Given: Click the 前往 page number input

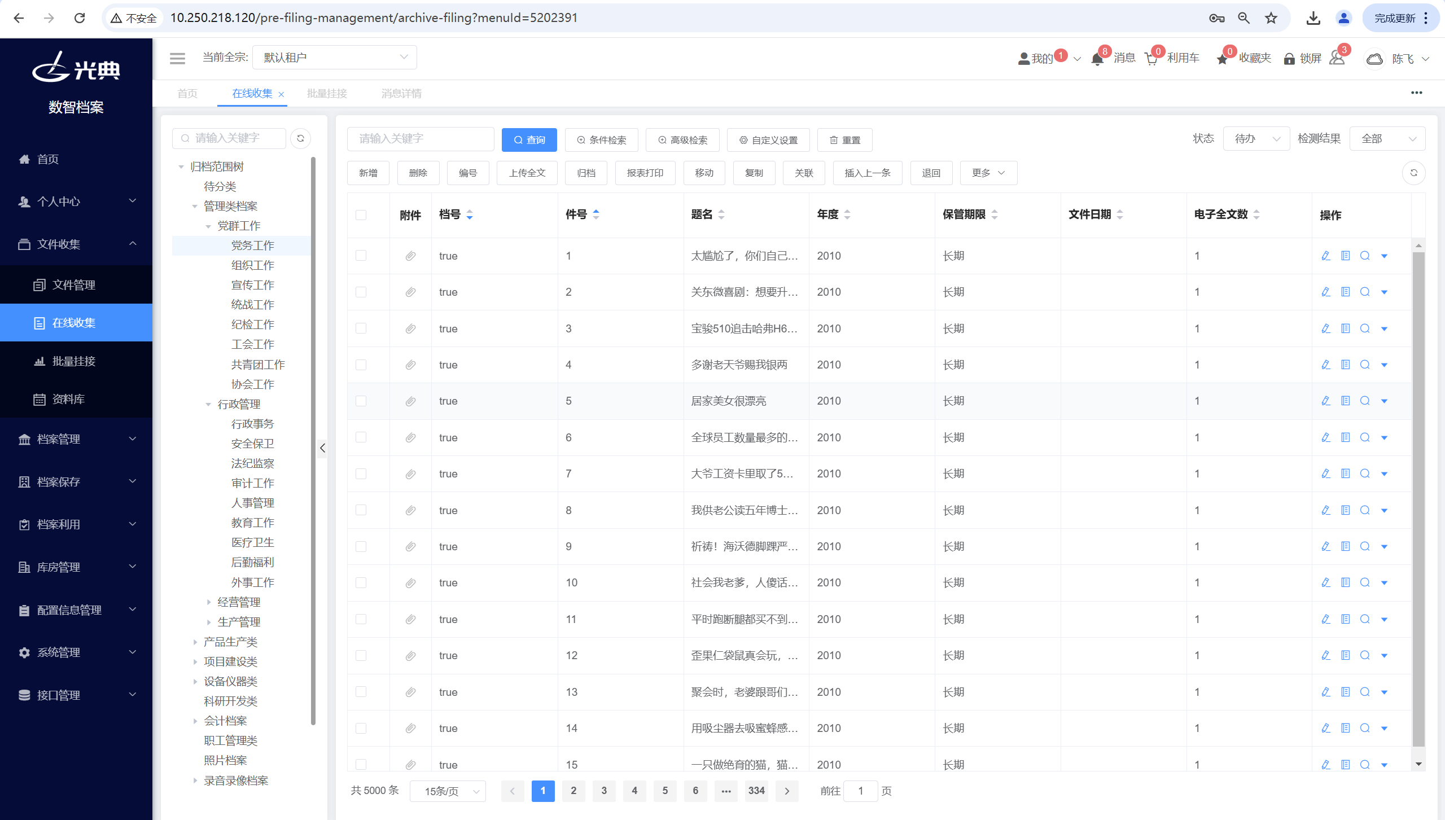Looking at the screenshot, I should pyautogui.click(x=860, y=791).
